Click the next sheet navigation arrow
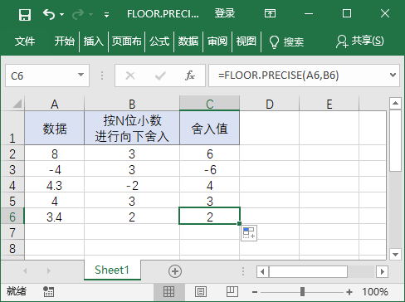The image size is (405, 302). tap(49, 270)
